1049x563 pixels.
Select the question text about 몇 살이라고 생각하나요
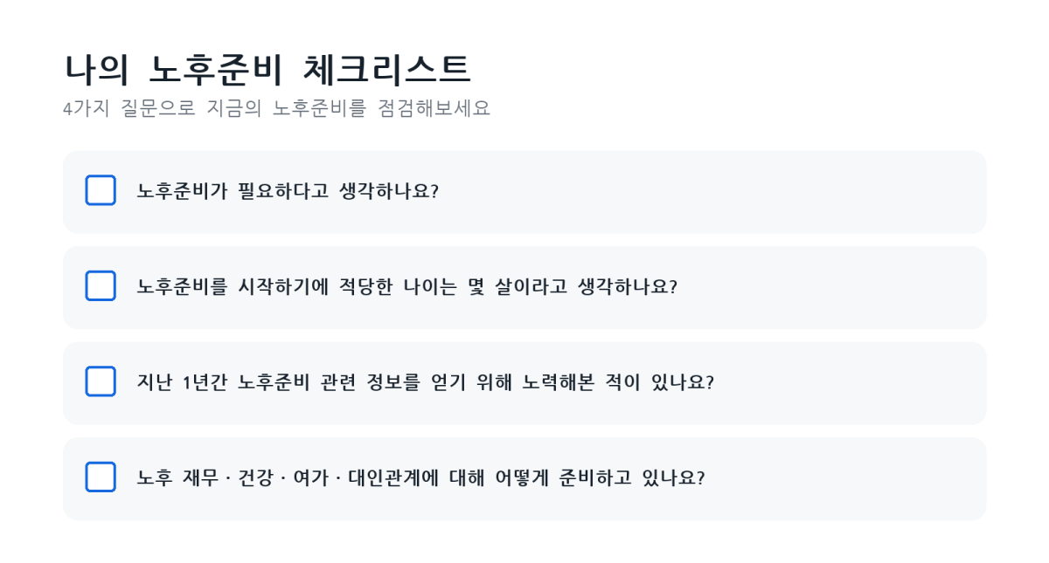point(407,286)
